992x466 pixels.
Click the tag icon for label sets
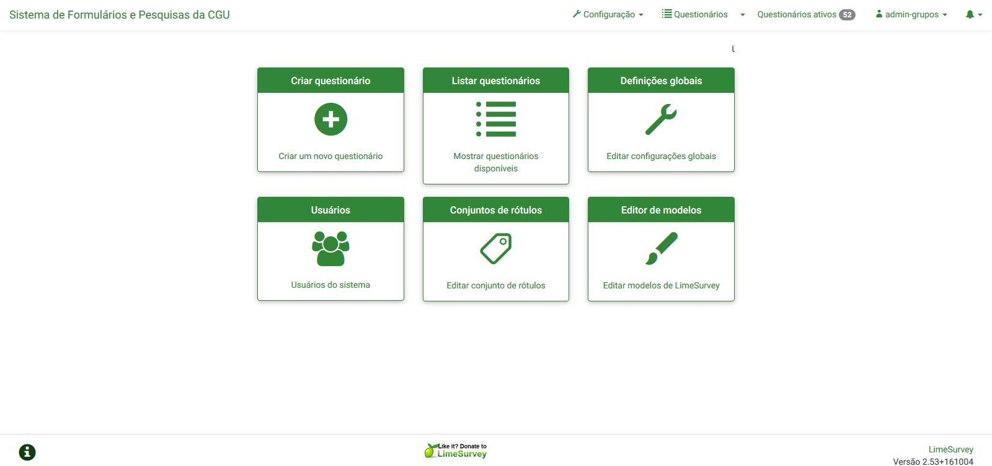495,248
